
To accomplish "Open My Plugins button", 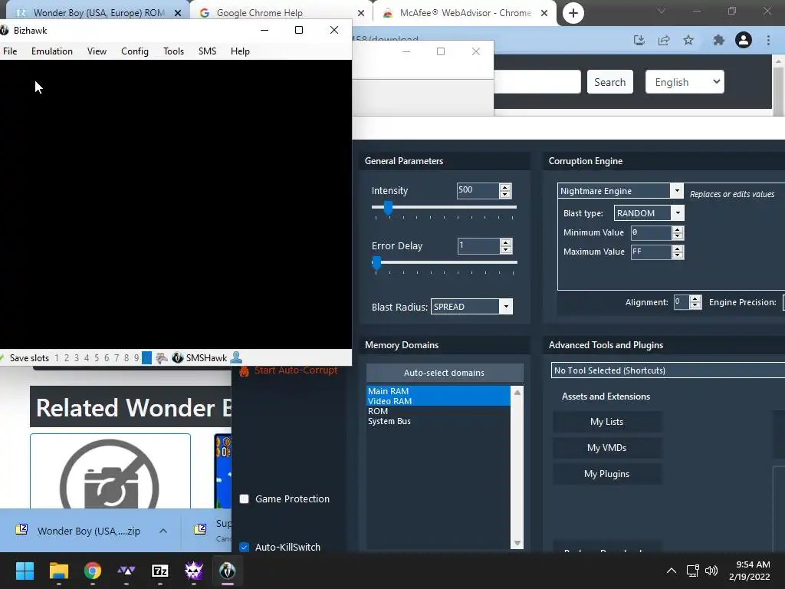I will coord(607,474).
